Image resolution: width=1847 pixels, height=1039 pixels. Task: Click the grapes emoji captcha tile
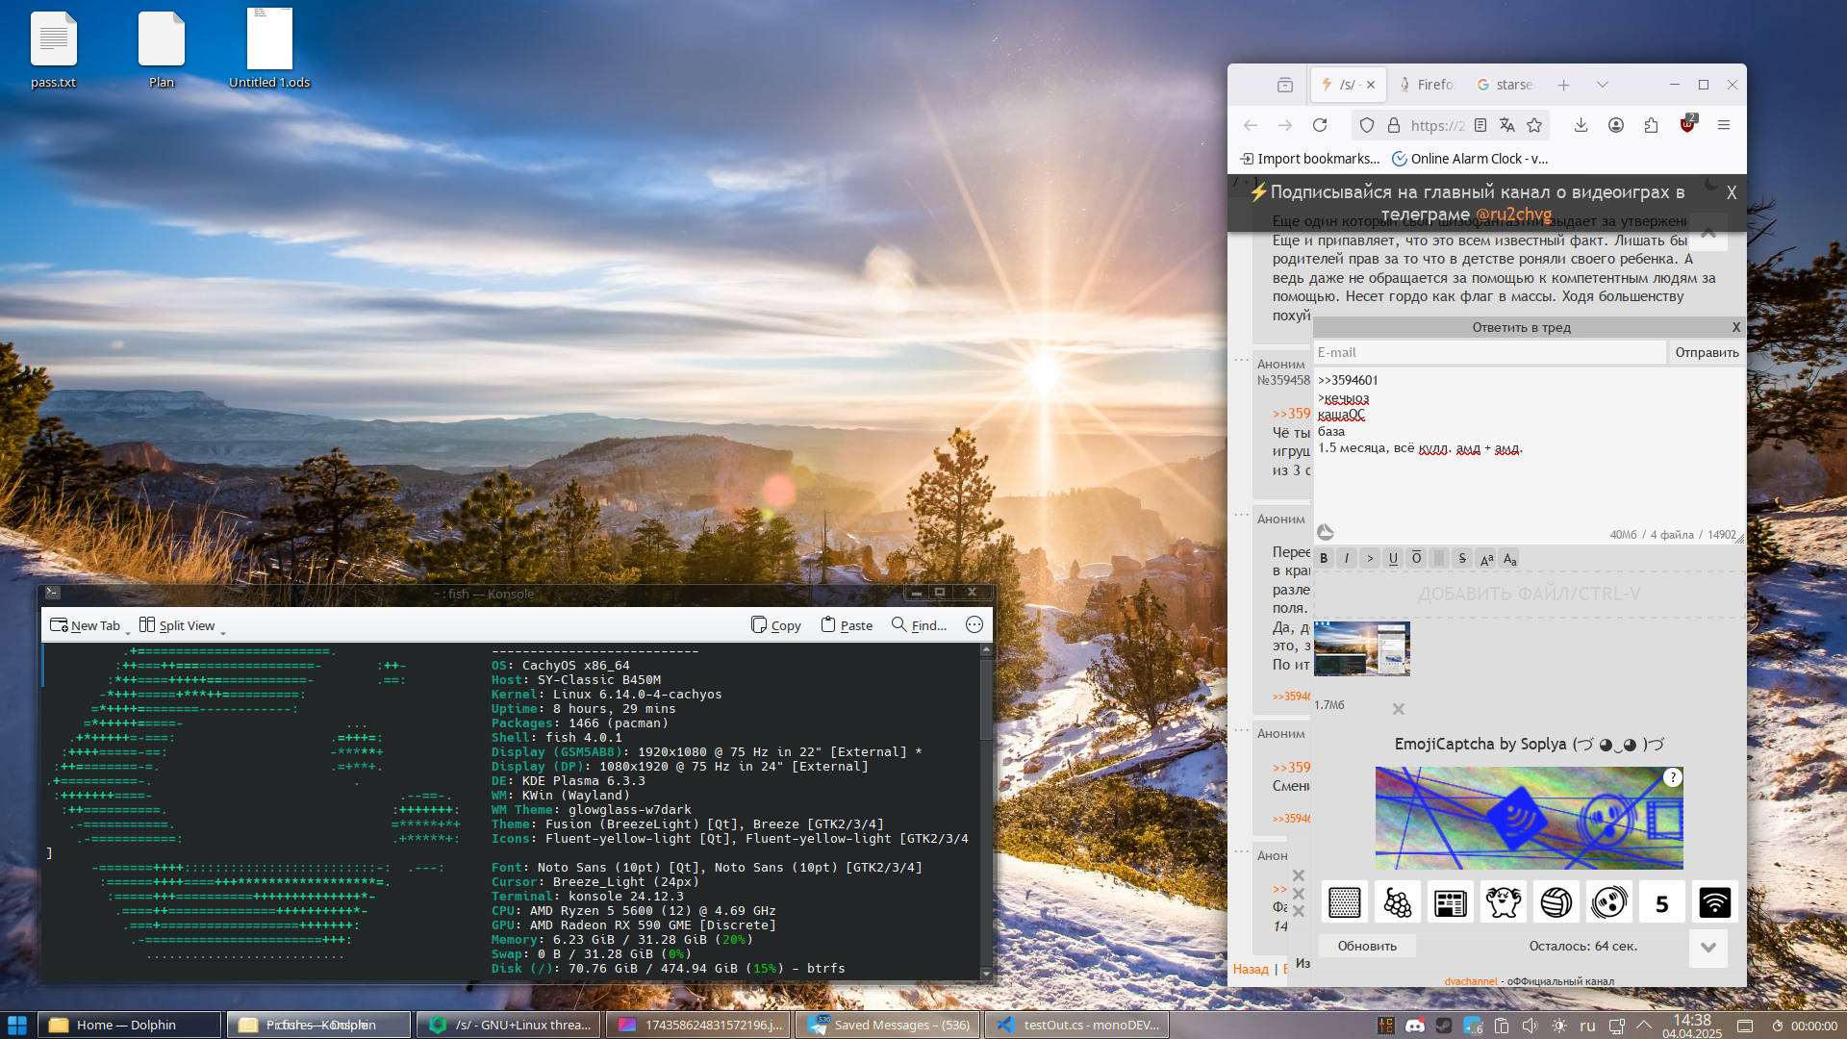click(1397, 902)
